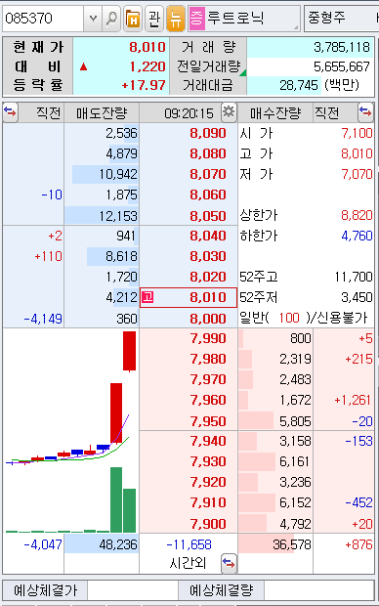Viewport: 379px width, 606px height.
Task: Click the stock code field showing 085370
Action: coord(43,19)
